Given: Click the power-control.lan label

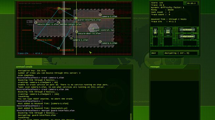Looking at the screenshot, I should click(104, 30).
